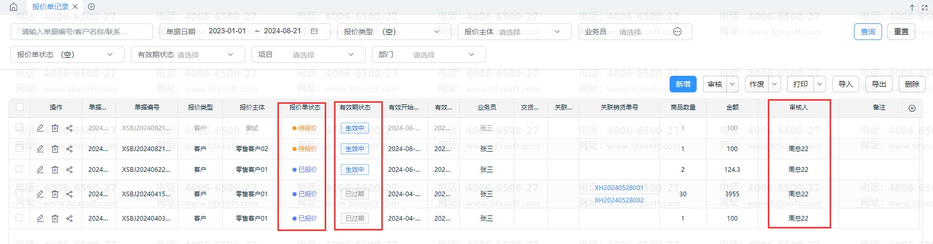Edit the 零售客户02 row
Image resolution: width=933 pixels, height=244 pixels.
40,148
